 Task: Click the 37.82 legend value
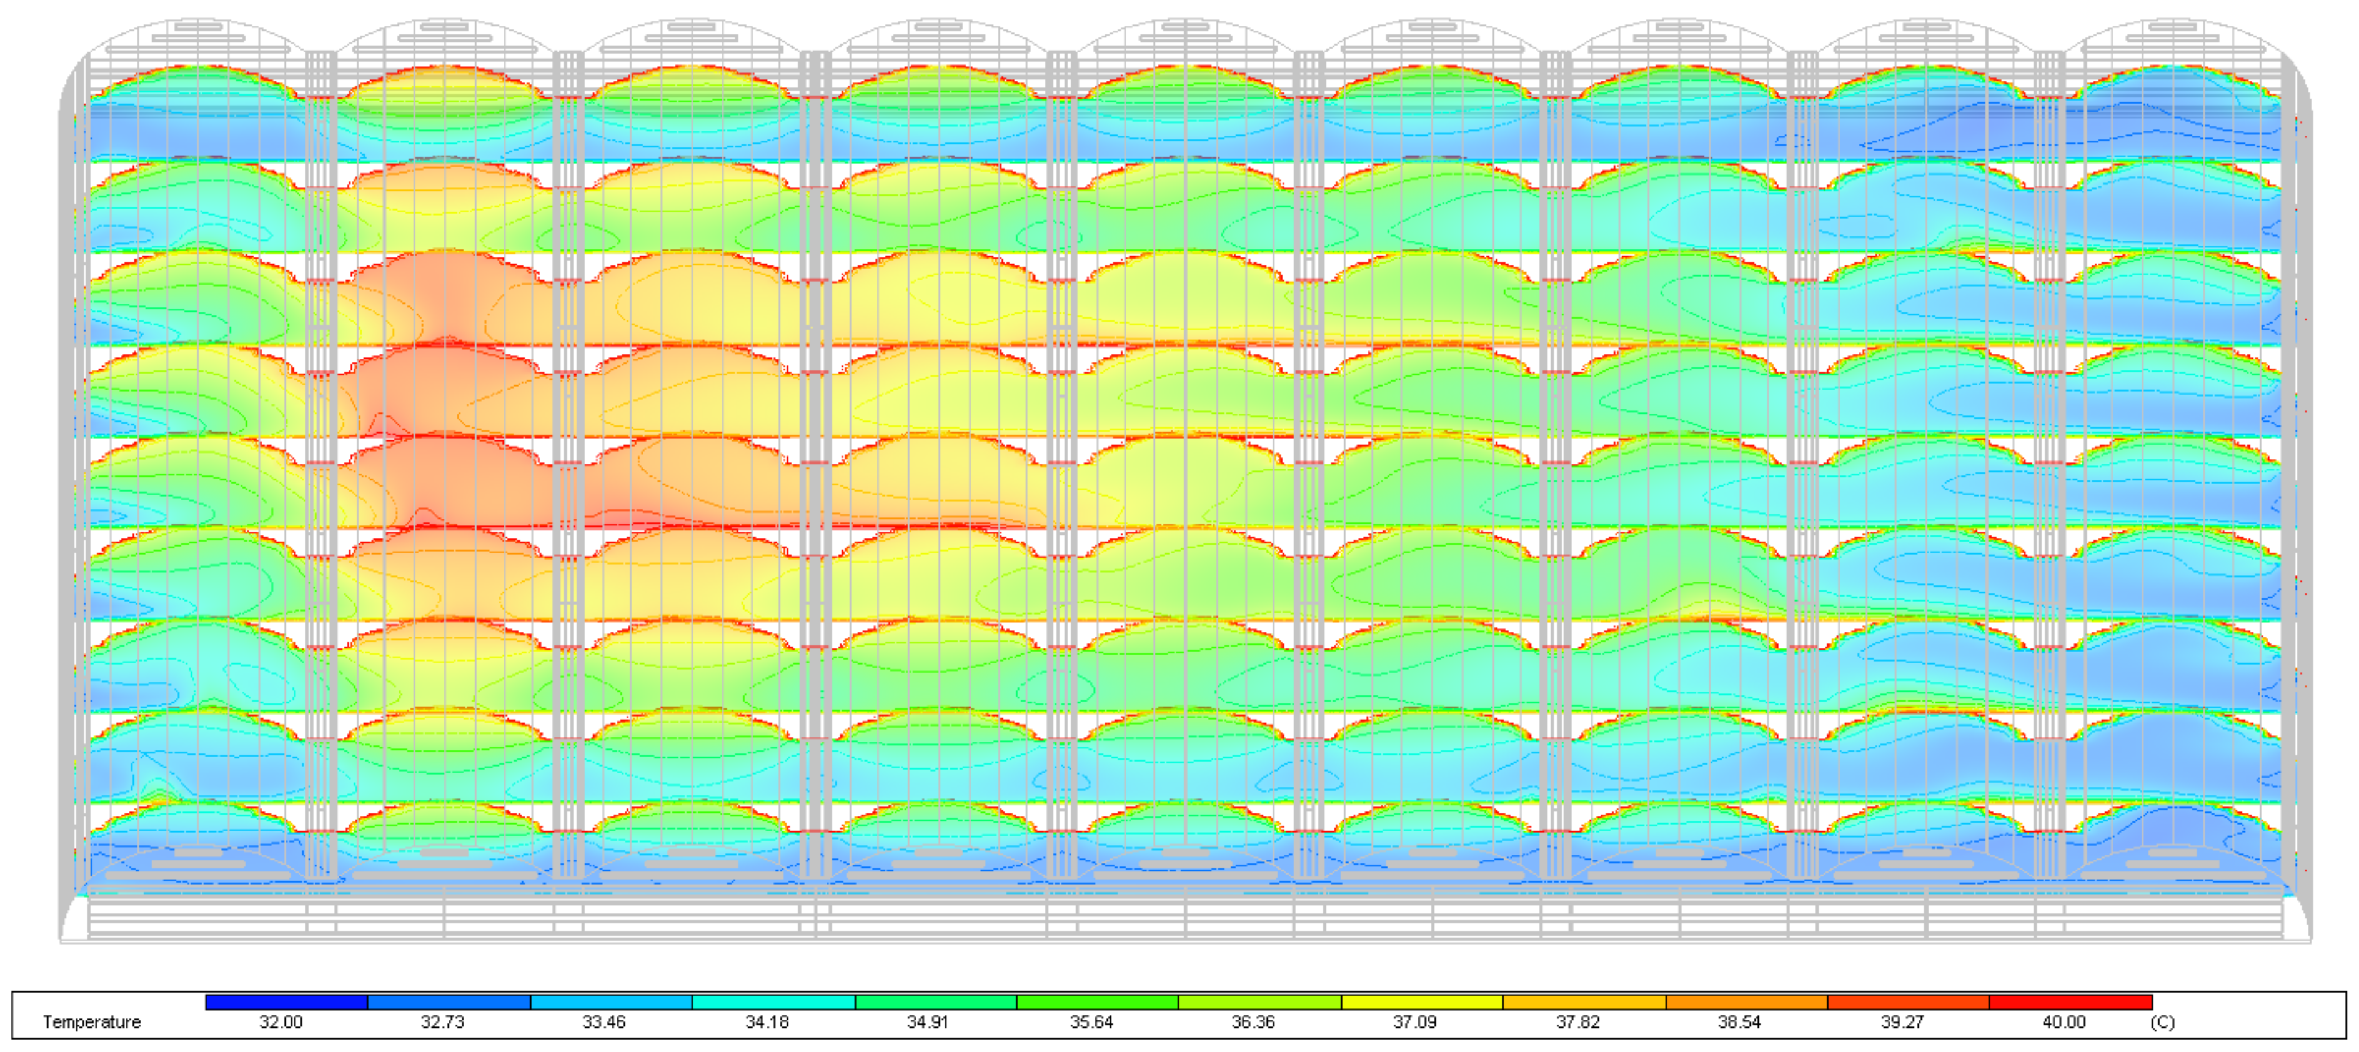pyautogui.click(x=1577, y=1022)
